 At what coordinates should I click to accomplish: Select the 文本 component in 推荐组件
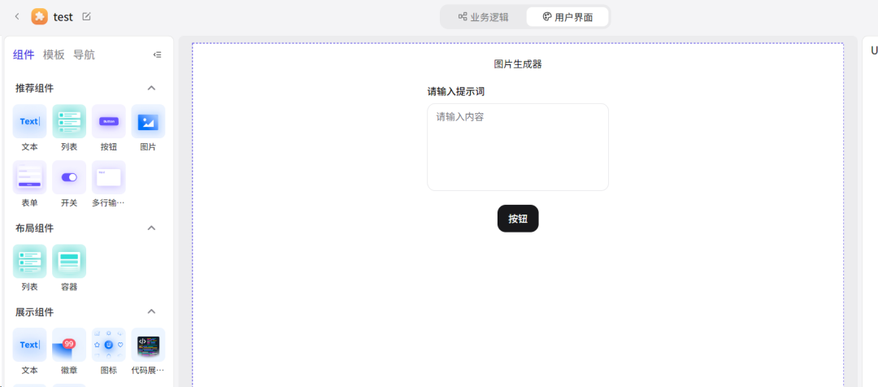click(30, 121)
